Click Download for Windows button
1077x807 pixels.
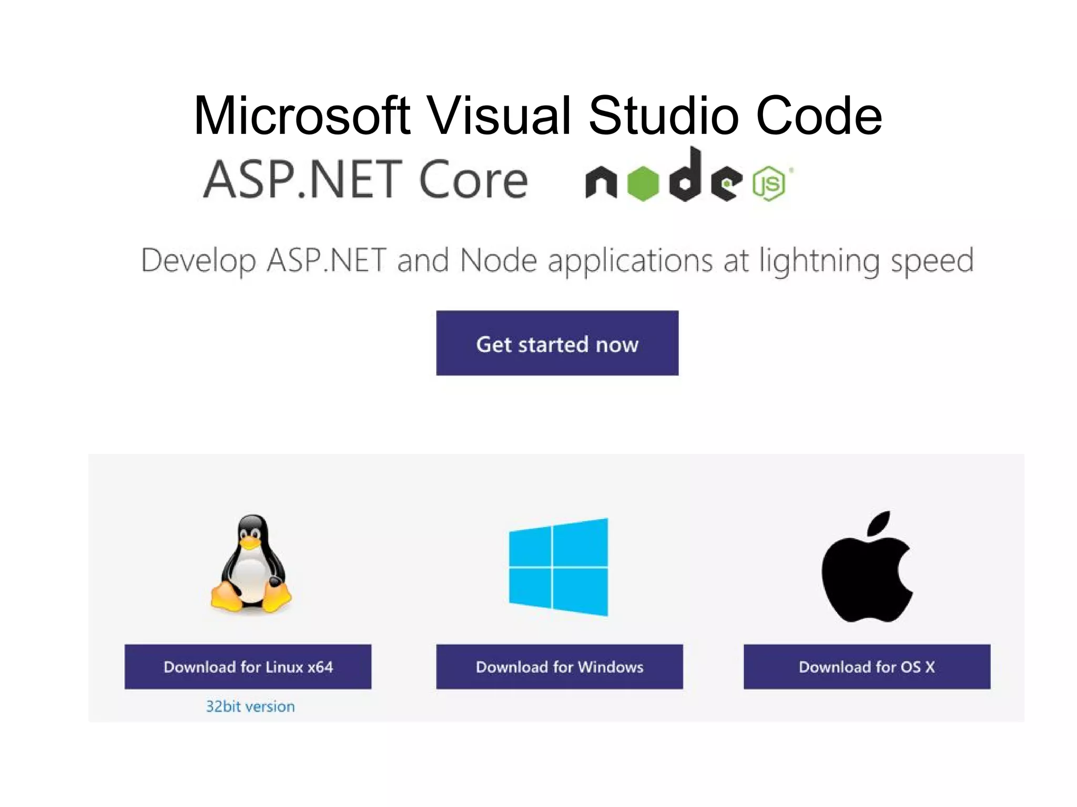click(560, 667)
